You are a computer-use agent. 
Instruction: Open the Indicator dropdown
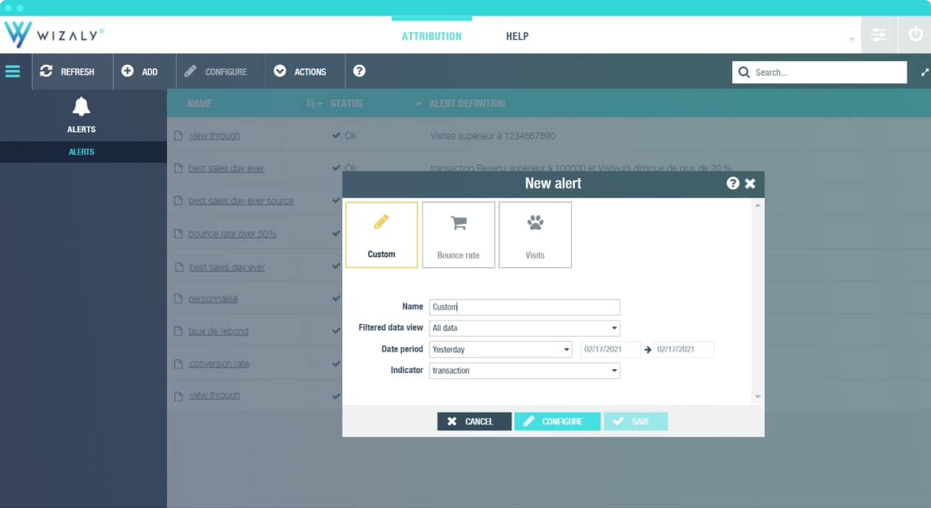(525, 371)
